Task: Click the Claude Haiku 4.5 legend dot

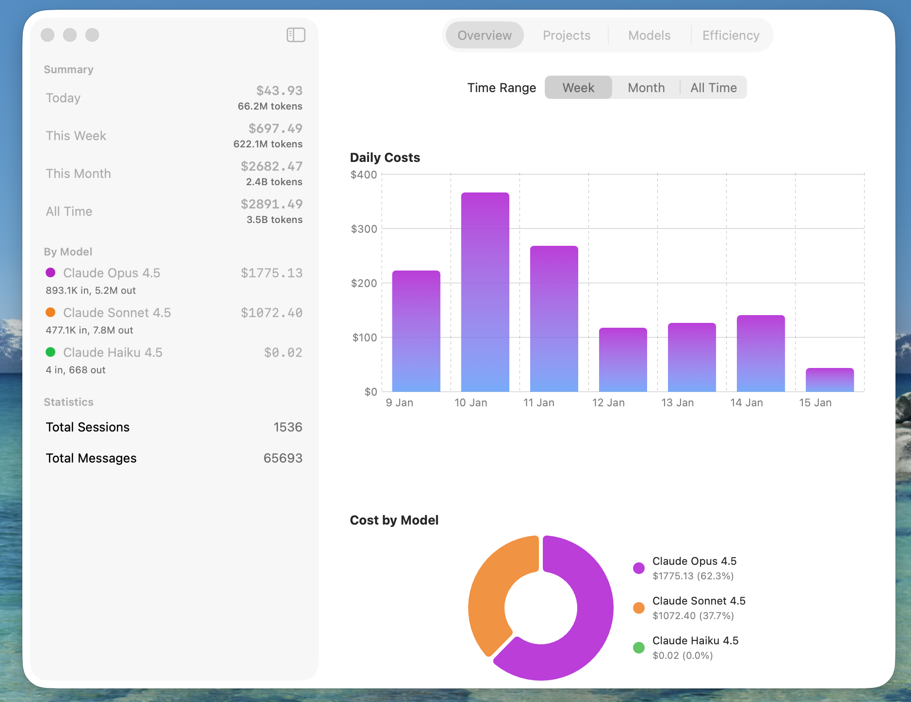Action: [639, 647]
